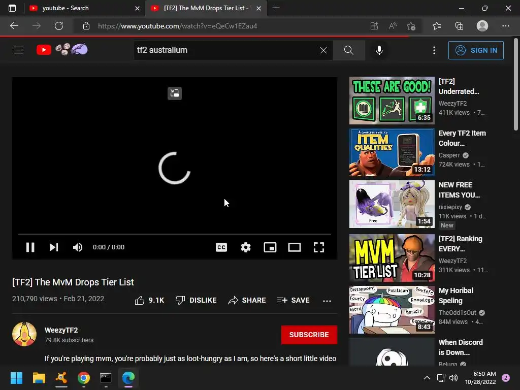
Task: Open the MVM Tier List thumbnail
Action: pos(392,258)
